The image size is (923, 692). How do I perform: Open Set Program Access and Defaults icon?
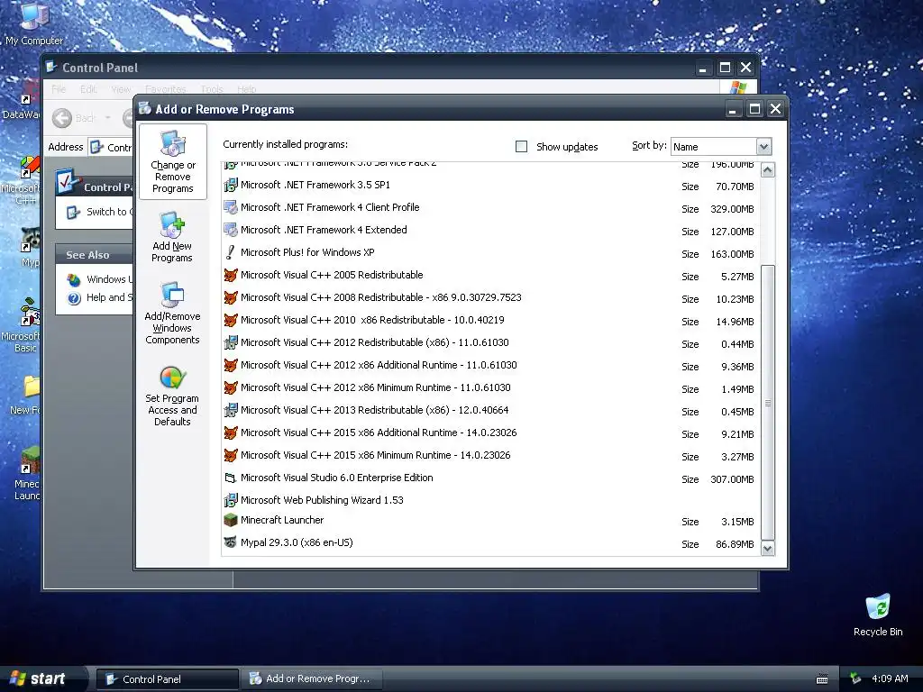click(172, 378)
